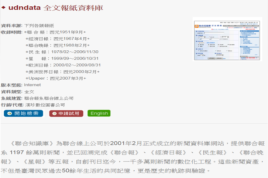Select the 資料類型 全文 value
Screen dimensions: 268x178
tap(29, 92)
